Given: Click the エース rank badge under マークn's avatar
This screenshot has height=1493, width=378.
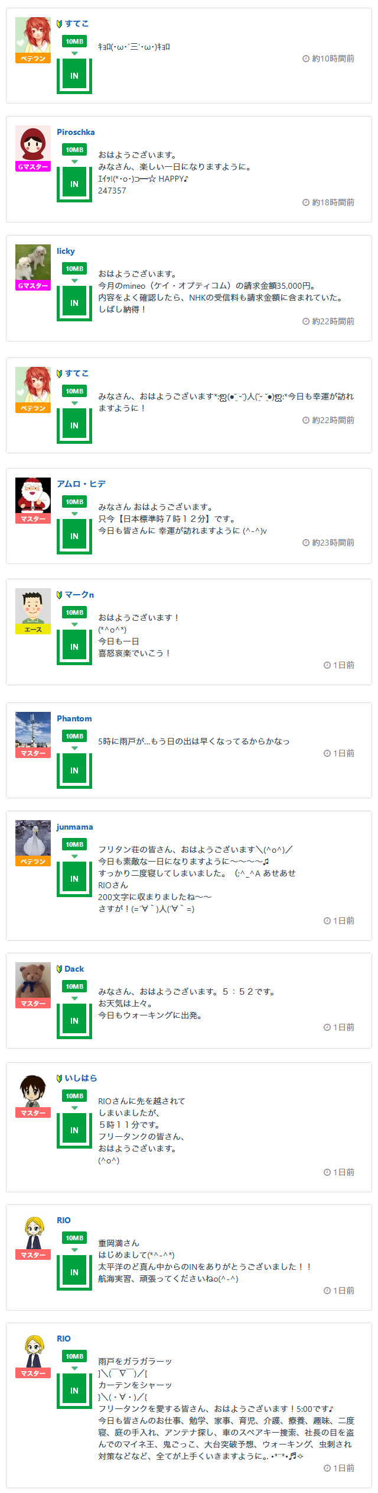Looking at the screenshot, I should click(33, 630).
